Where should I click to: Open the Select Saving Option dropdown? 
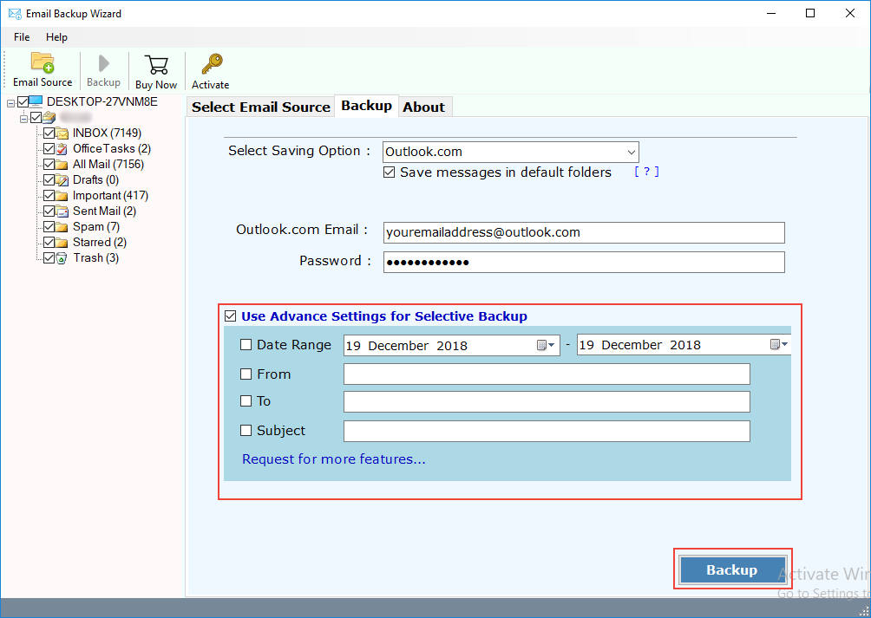pos(510,152)
